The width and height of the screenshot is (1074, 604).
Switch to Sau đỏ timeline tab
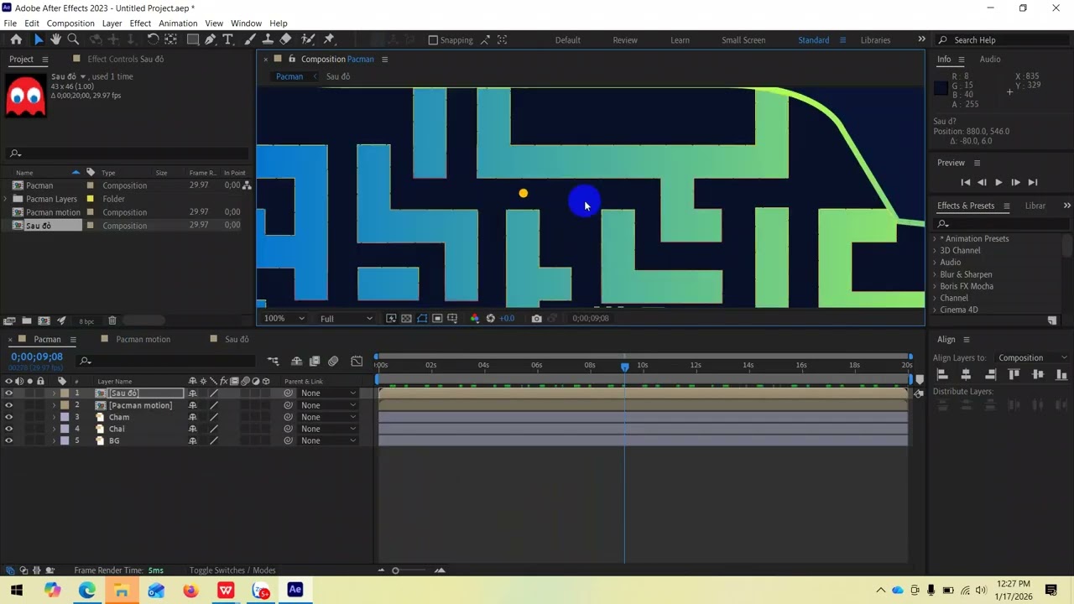(x=237, y=340)
